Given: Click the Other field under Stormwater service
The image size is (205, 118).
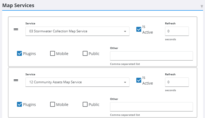Looking at the screenshot, I should pos(151,56).
